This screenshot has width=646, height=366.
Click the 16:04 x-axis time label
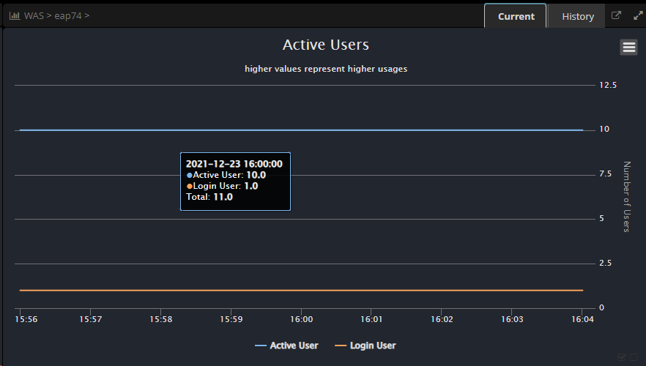(582, 320)
